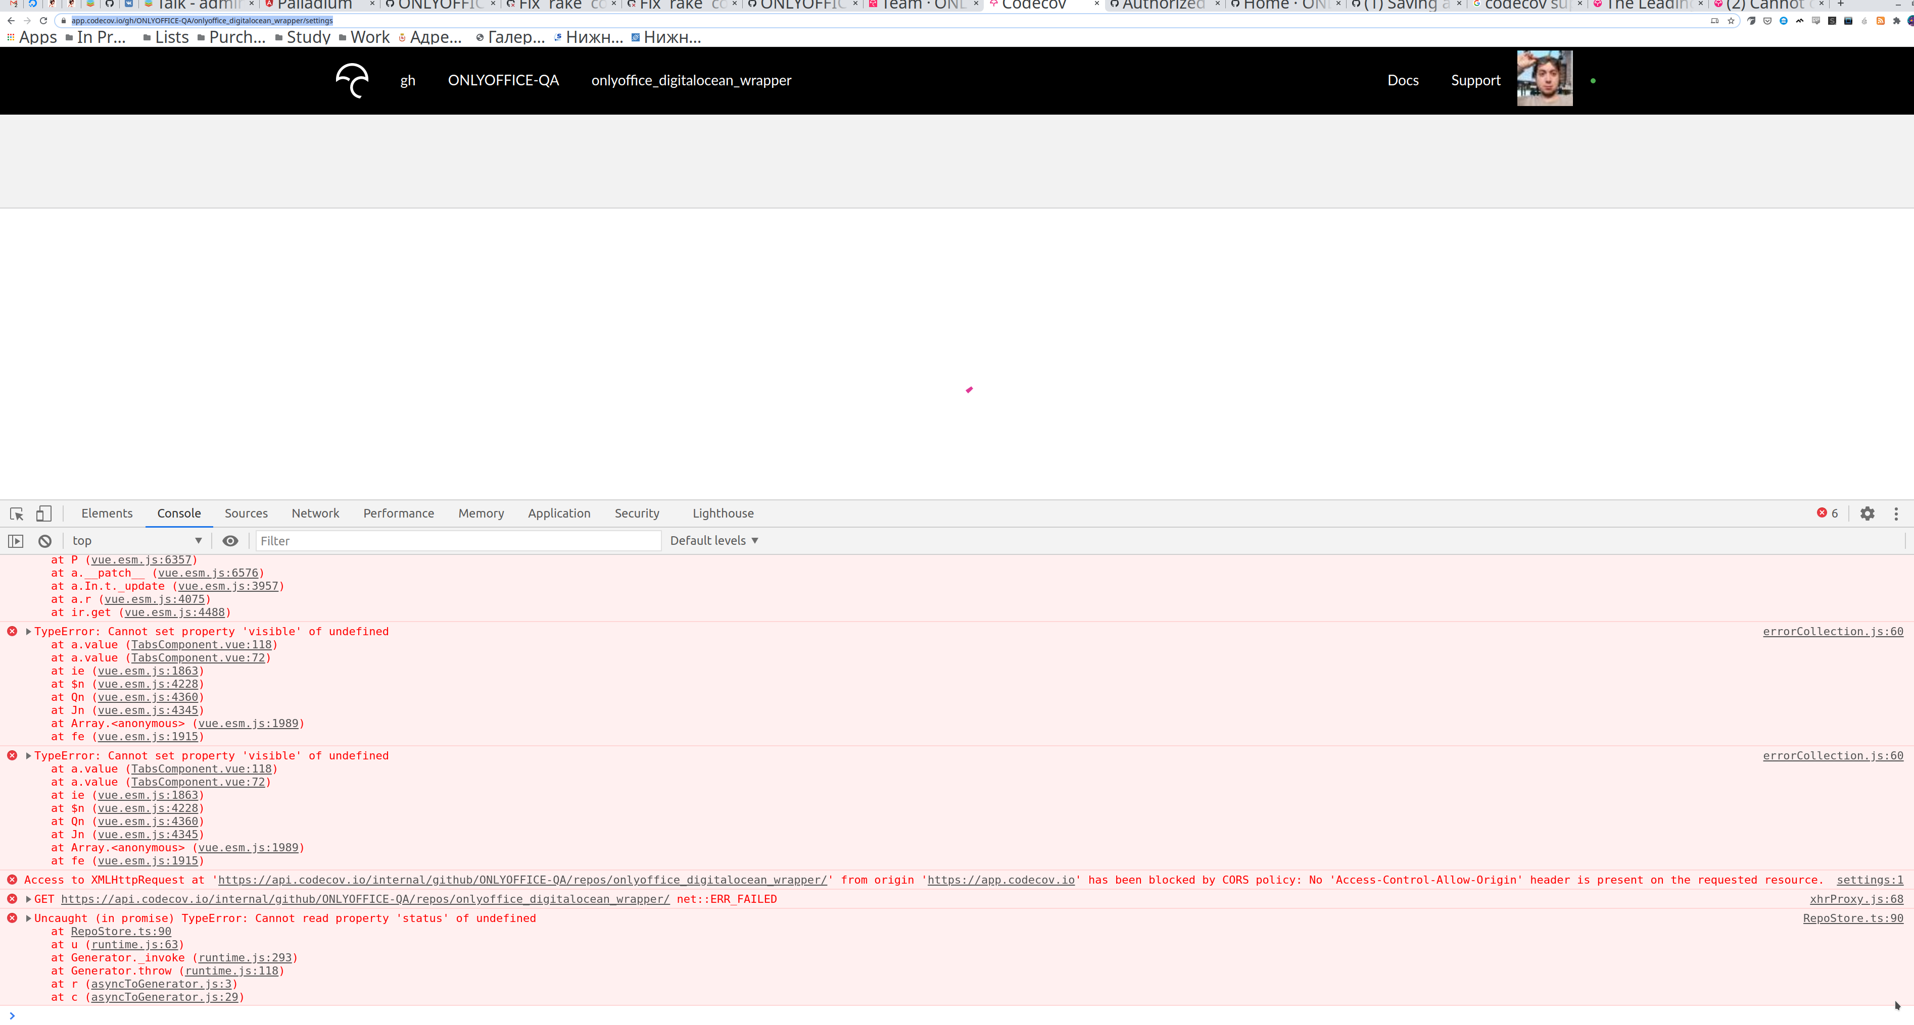Image resolution: width=1914 pixels, height=1025 pixels.
Task: Click the red error count badge
Action: click(1827, 513)
